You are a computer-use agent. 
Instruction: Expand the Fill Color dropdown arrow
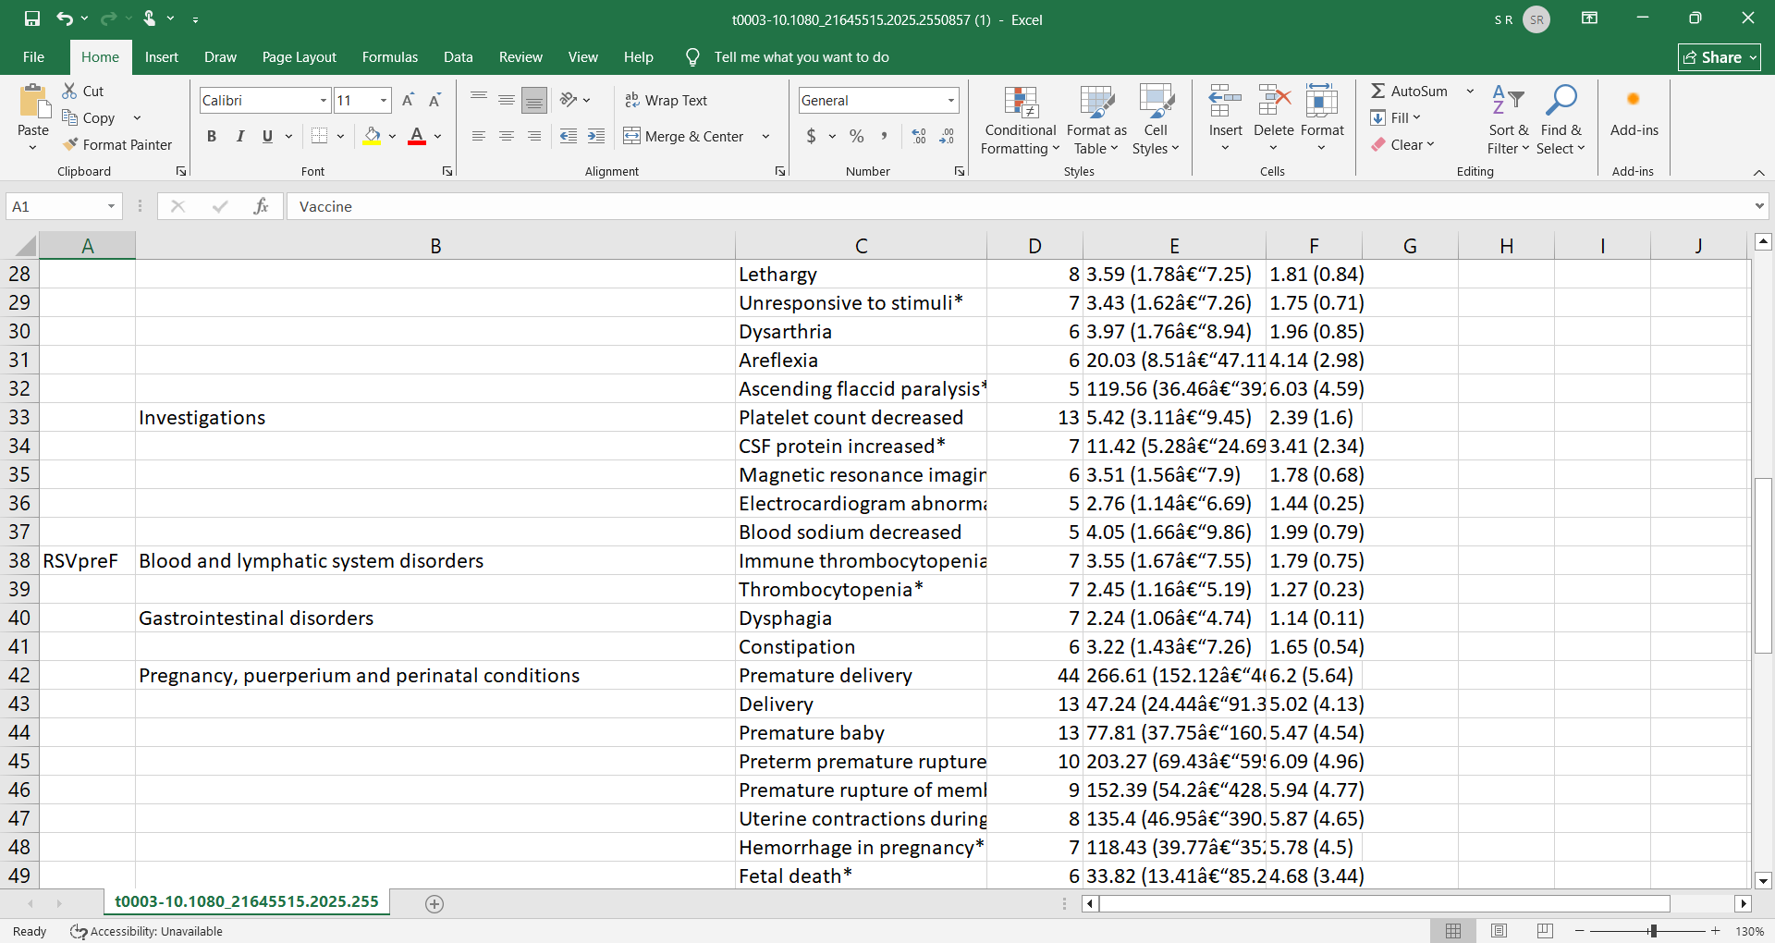(392, 136)
